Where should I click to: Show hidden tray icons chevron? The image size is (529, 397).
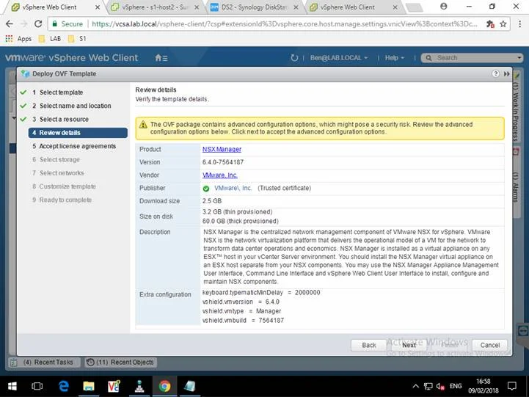415,386
